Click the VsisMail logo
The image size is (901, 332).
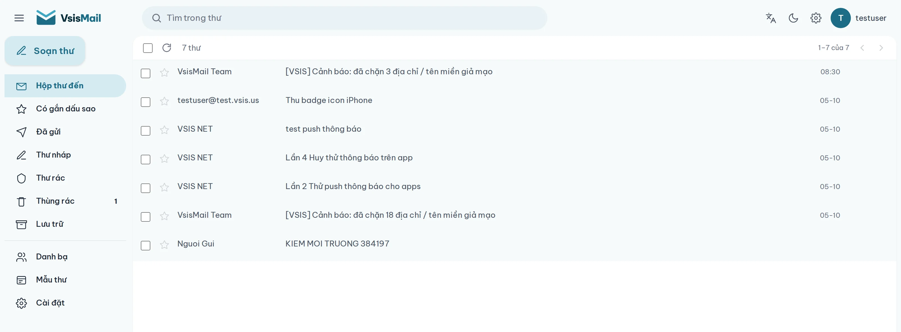tap(68, 18)
